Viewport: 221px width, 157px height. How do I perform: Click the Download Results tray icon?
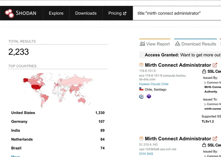point(178,44)
